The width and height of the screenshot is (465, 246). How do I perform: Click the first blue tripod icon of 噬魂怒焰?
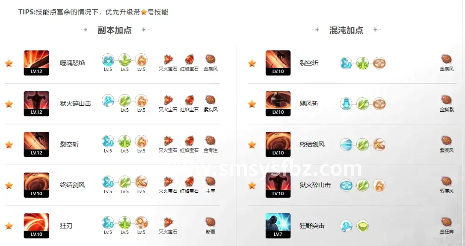(x=108, y=59)
